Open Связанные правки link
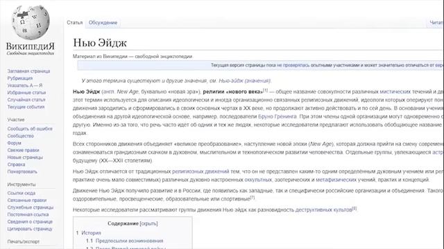 tap(27, 200)
